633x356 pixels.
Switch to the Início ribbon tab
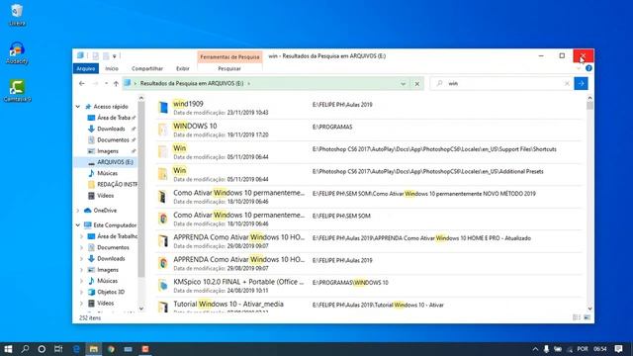coord(112,68)
